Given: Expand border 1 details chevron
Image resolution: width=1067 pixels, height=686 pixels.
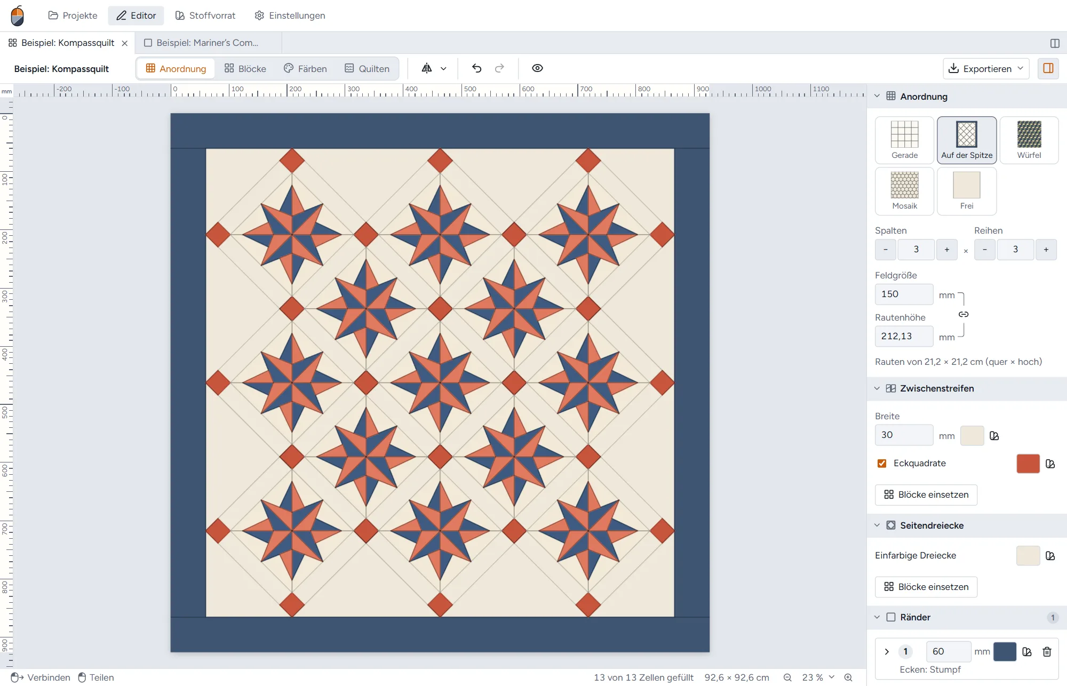Looking at the screenshot, I should pyautogui.click(x=887, y=651).
